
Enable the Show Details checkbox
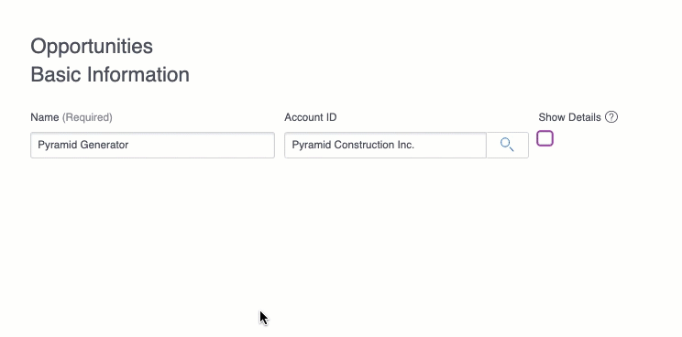[x=545, y=138]
